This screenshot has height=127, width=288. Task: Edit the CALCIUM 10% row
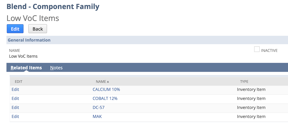pos(15,90)
